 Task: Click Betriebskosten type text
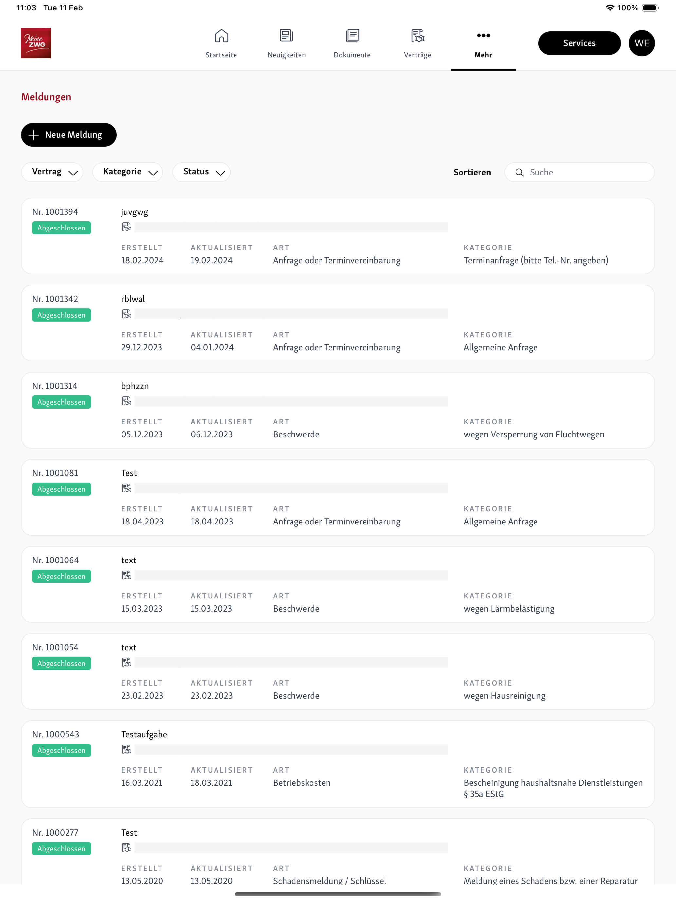coord(302,783)
